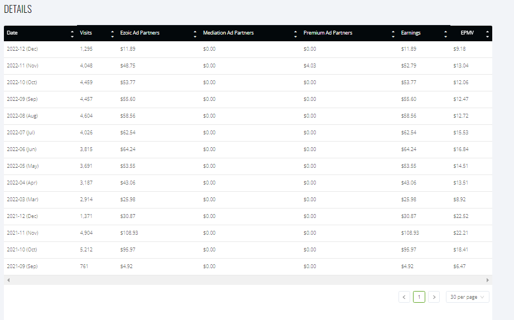Select the 2022-10 (Oct) date cell

tap(22, 82)
